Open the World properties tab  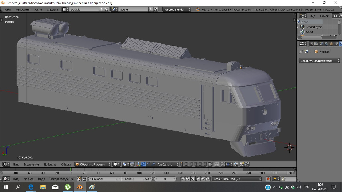point(326,44)
